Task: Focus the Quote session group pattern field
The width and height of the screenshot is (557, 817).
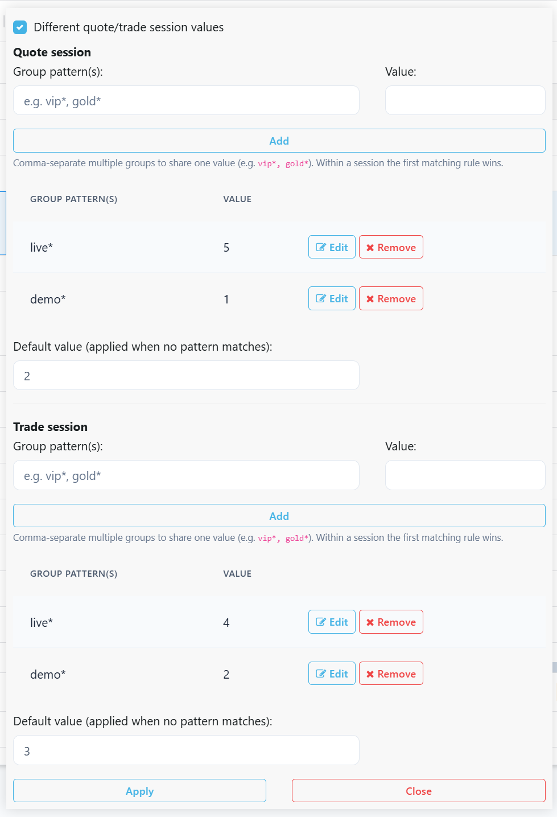Action: 186,100
